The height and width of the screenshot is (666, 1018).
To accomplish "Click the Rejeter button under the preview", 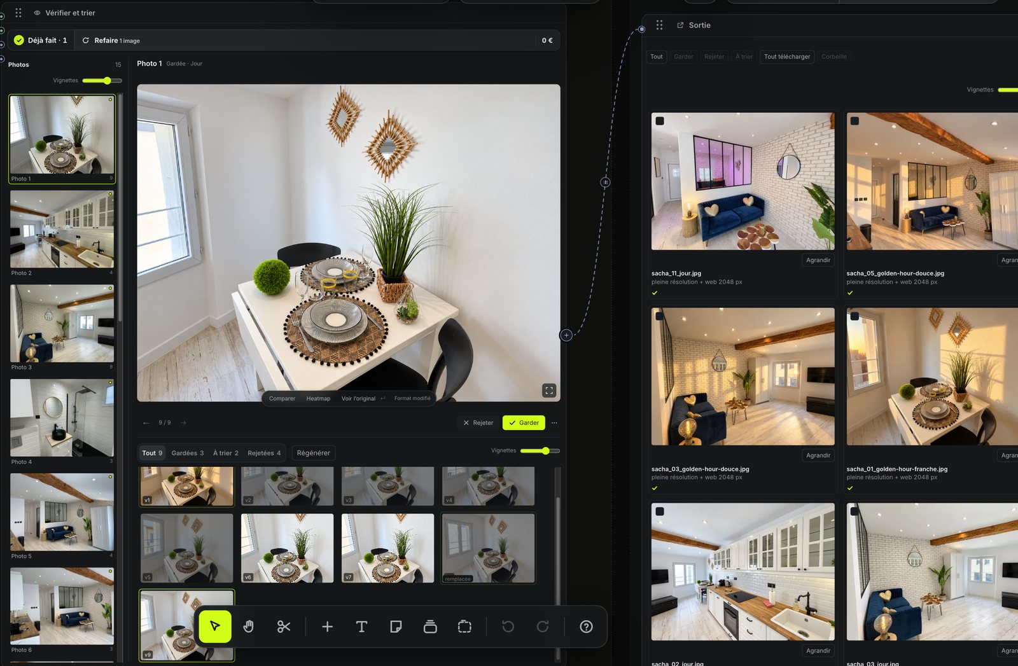I will (x=478, y=423).
